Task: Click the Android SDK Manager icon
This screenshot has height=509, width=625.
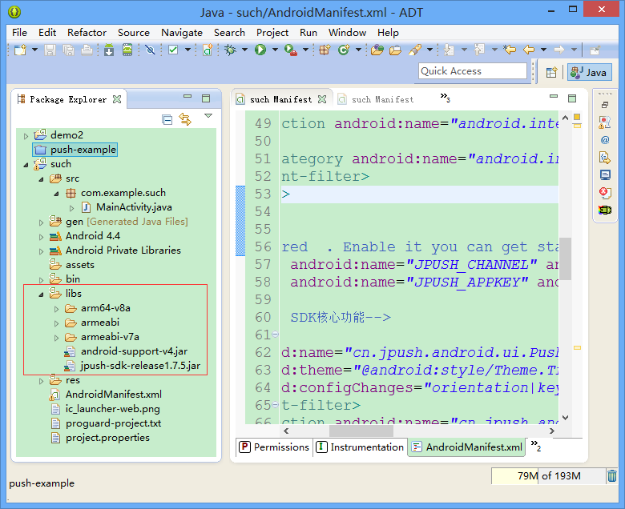Action: [109, 50]
